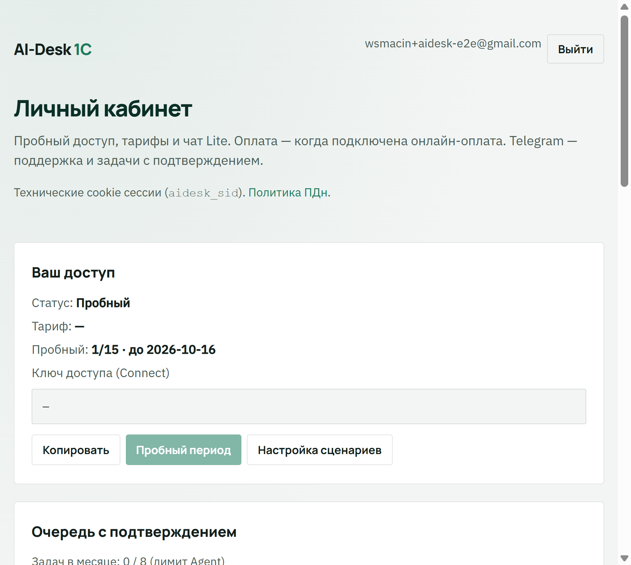The width and height of the screenshot is (631, 565).
Task: Click the scrollbar up arrow
Action: click(x=624, y=7)
